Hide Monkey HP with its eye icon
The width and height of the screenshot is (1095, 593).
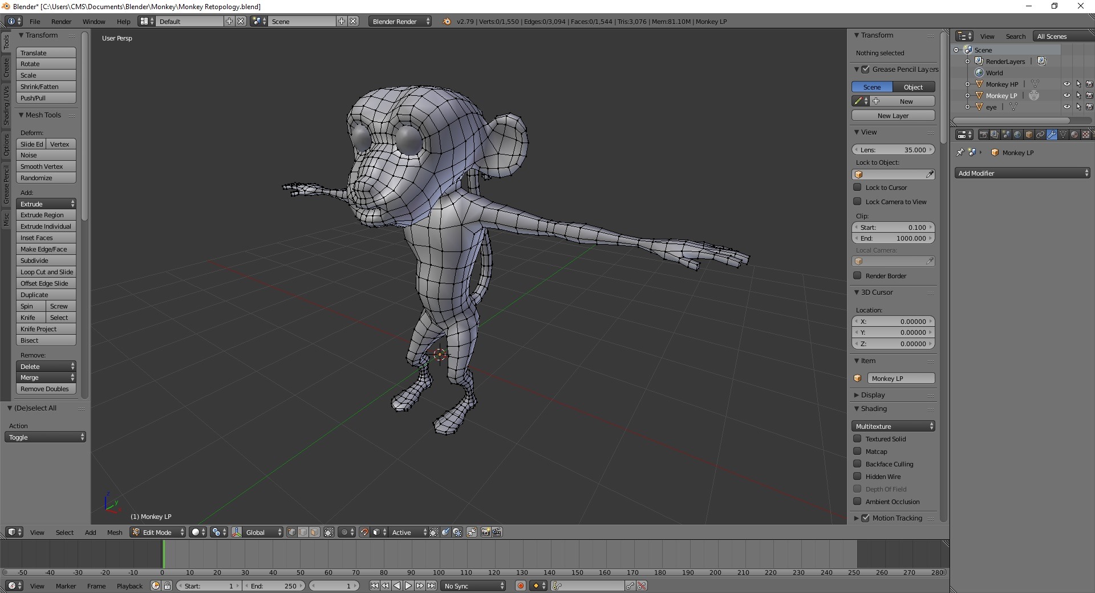click(x=1066, y=84)
